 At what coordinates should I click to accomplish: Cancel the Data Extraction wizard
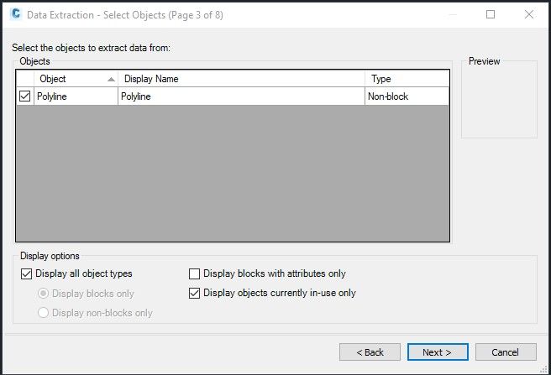tap(506, 352)
